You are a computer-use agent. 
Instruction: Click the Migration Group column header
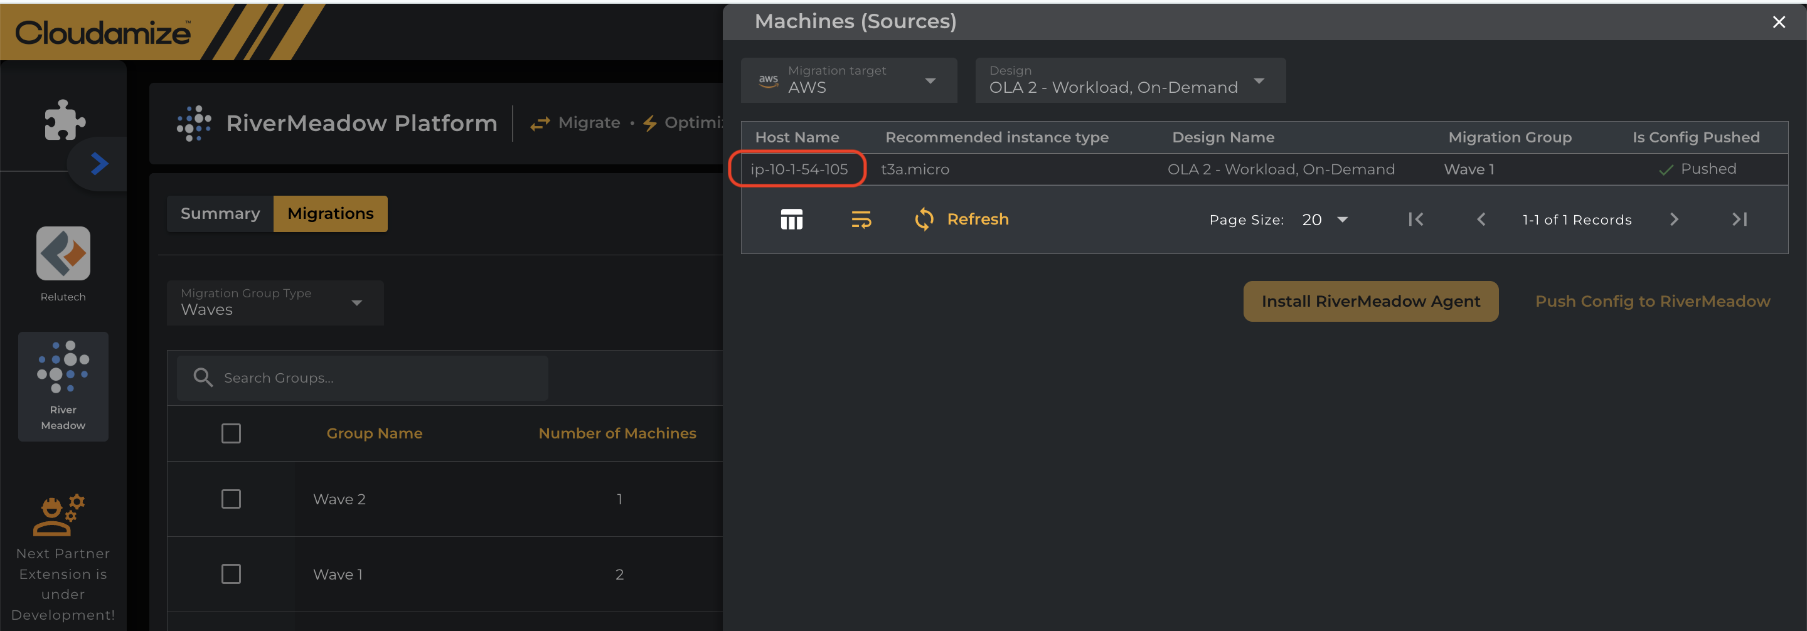coord(1510,137)
